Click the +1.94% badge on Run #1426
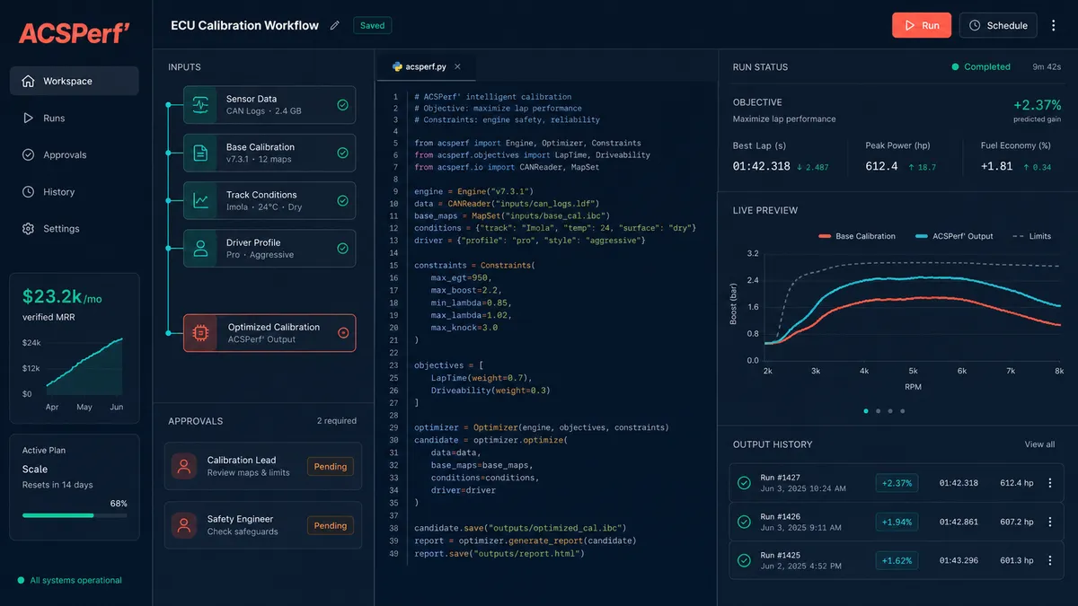 point(896,522)
